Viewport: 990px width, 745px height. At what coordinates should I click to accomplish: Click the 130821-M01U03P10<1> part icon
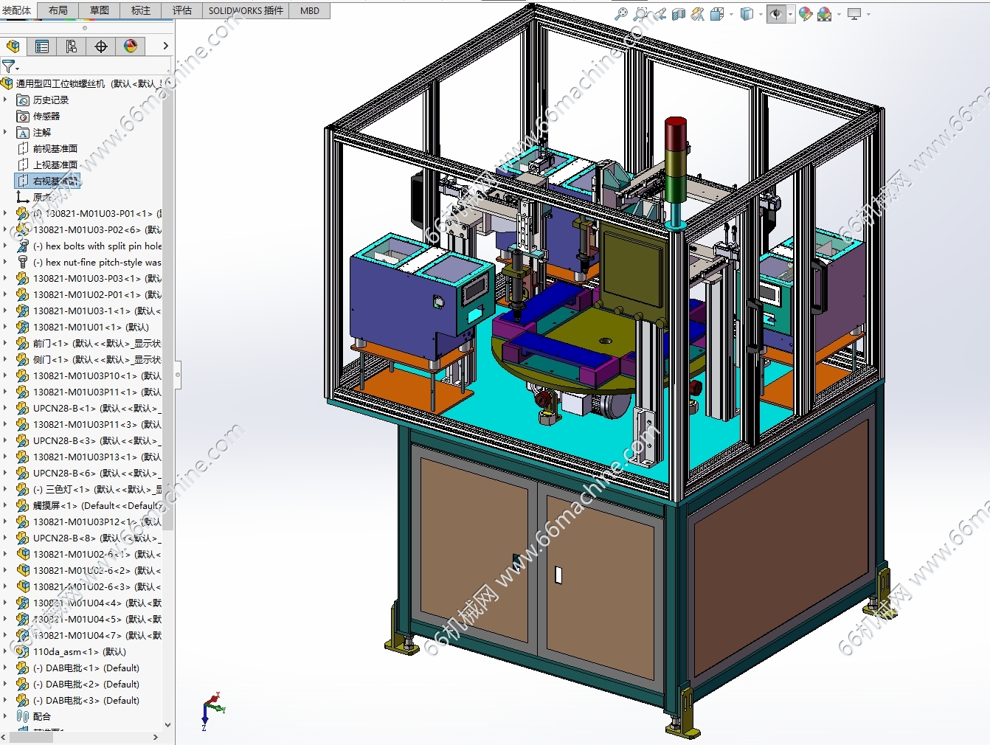coord(23,375)
